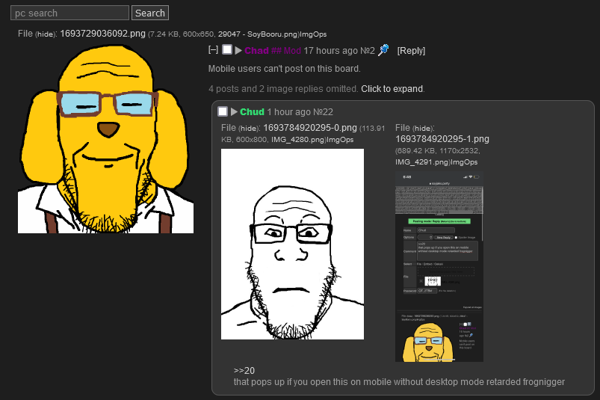
Task: Open the white bald soyjak image thumbnail
Action: (292, 244)
